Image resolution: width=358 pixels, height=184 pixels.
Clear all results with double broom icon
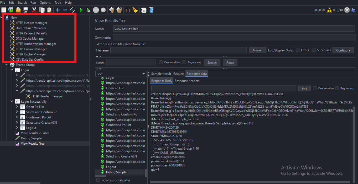(x=119, y=10)
